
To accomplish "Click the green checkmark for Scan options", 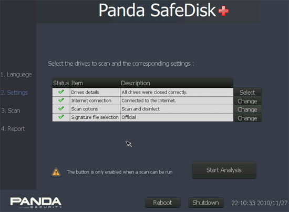I will pyautogui.click(x=61, y=108).
